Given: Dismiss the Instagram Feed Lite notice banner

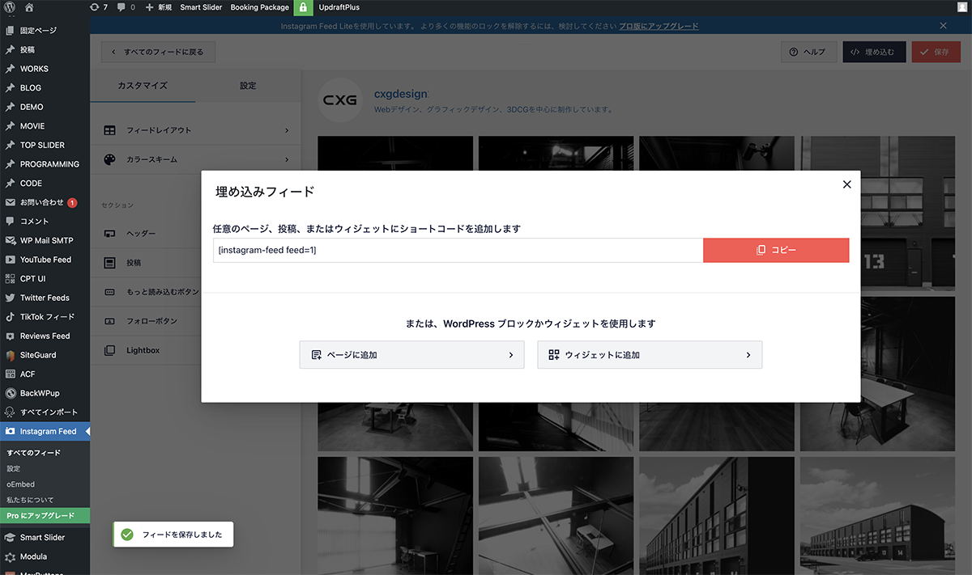Looking at the screenshot, I should [x=943, y=26].
